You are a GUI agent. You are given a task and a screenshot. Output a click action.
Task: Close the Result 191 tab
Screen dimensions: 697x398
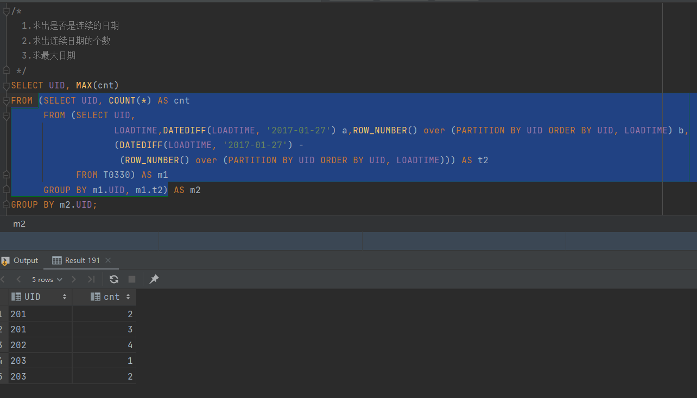coord(108,260)
